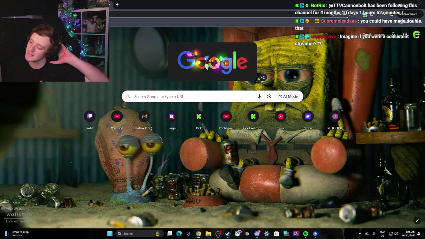Open Microsoft Store from the taskbar
This screenshot has width=425, height=239.
(276, 234)
